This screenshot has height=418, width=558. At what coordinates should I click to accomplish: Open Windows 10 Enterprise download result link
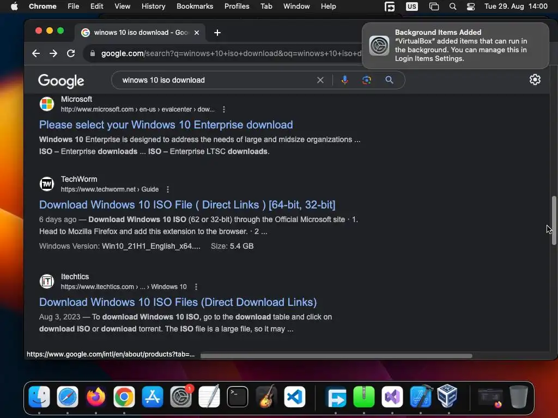pyautogui.click(x=166, y=125)
